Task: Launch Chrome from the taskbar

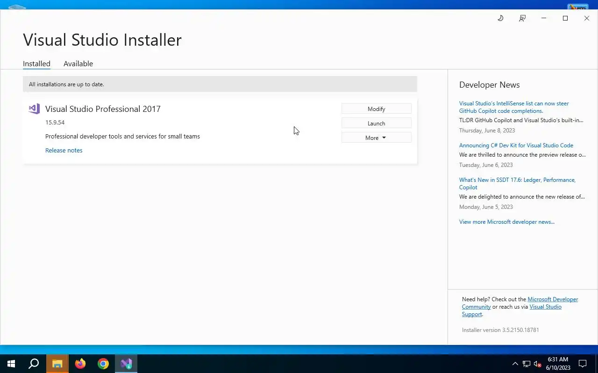Action: 103,364
